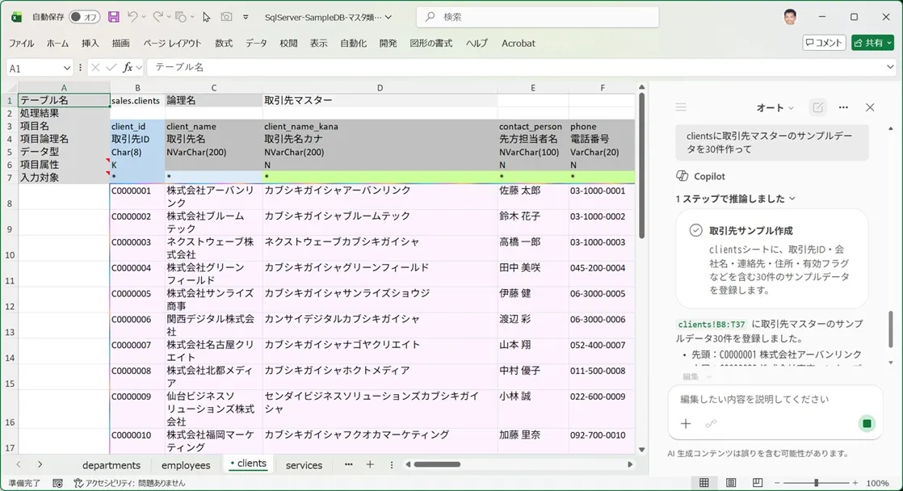Toggle the 自動保存 AutoSave switch
903x491 pixels.
(84, 17)
